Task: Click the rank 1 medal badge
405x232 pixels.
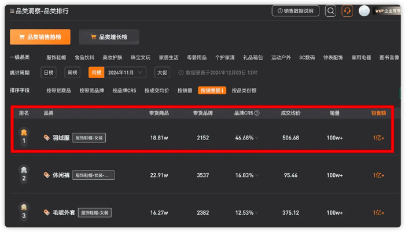Action: pos(24,137)
